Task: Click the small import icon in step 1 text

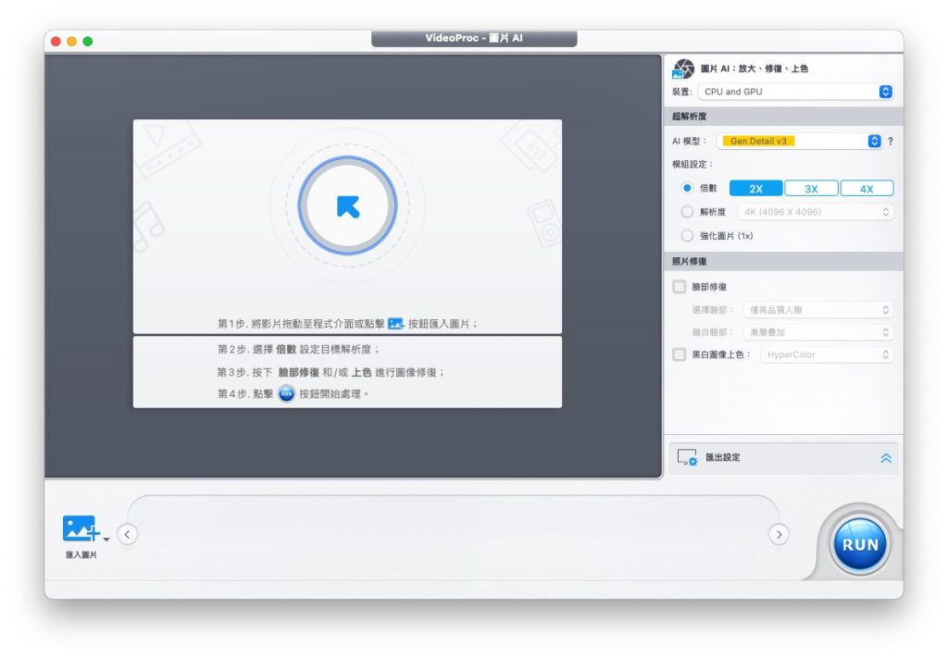Action: point(395,324)
